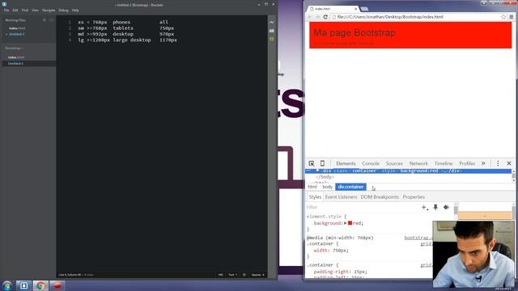Switch to the Timeline DevTools tab

click(444, 163)
